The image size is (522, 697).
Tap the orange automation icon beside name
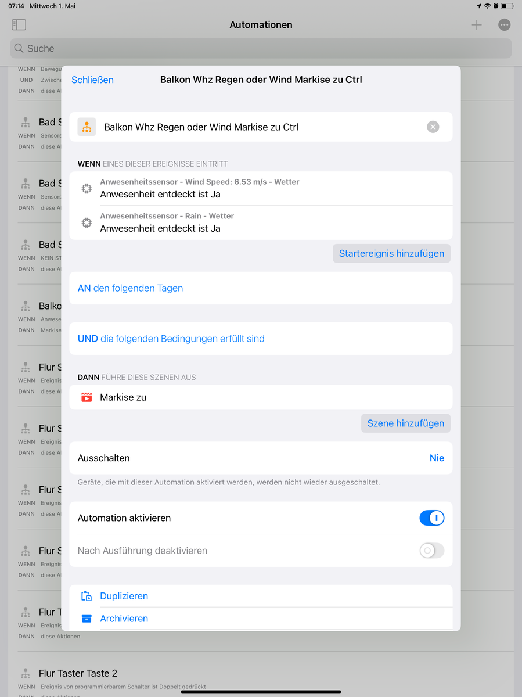click(x=87, y=127)
